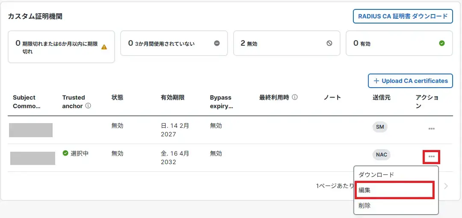
Task: Select ダウンロード from the context menu
Action: tap(376, 175)
